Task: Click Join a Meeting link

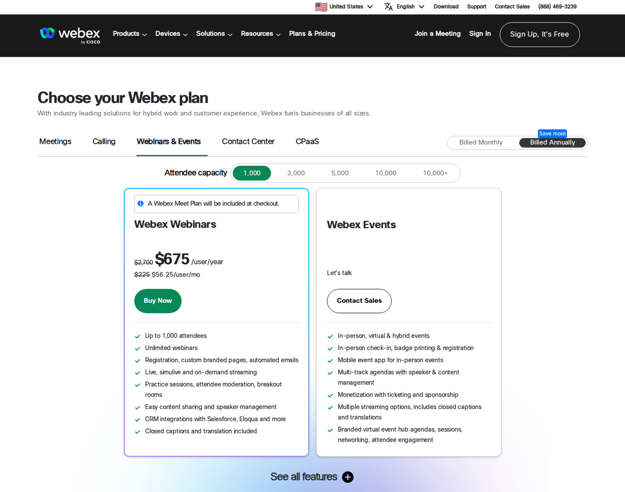Action: tap(437, 34)
